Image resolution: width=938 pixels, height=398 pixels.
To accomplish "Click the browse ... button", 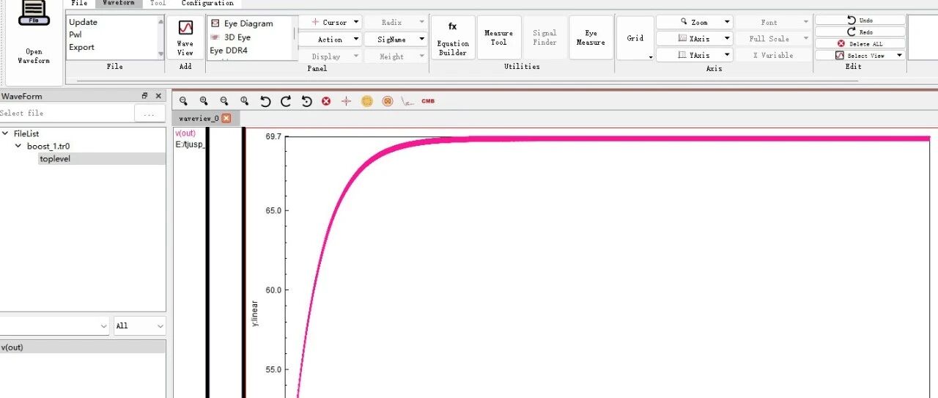I will [x=149, y=114].
